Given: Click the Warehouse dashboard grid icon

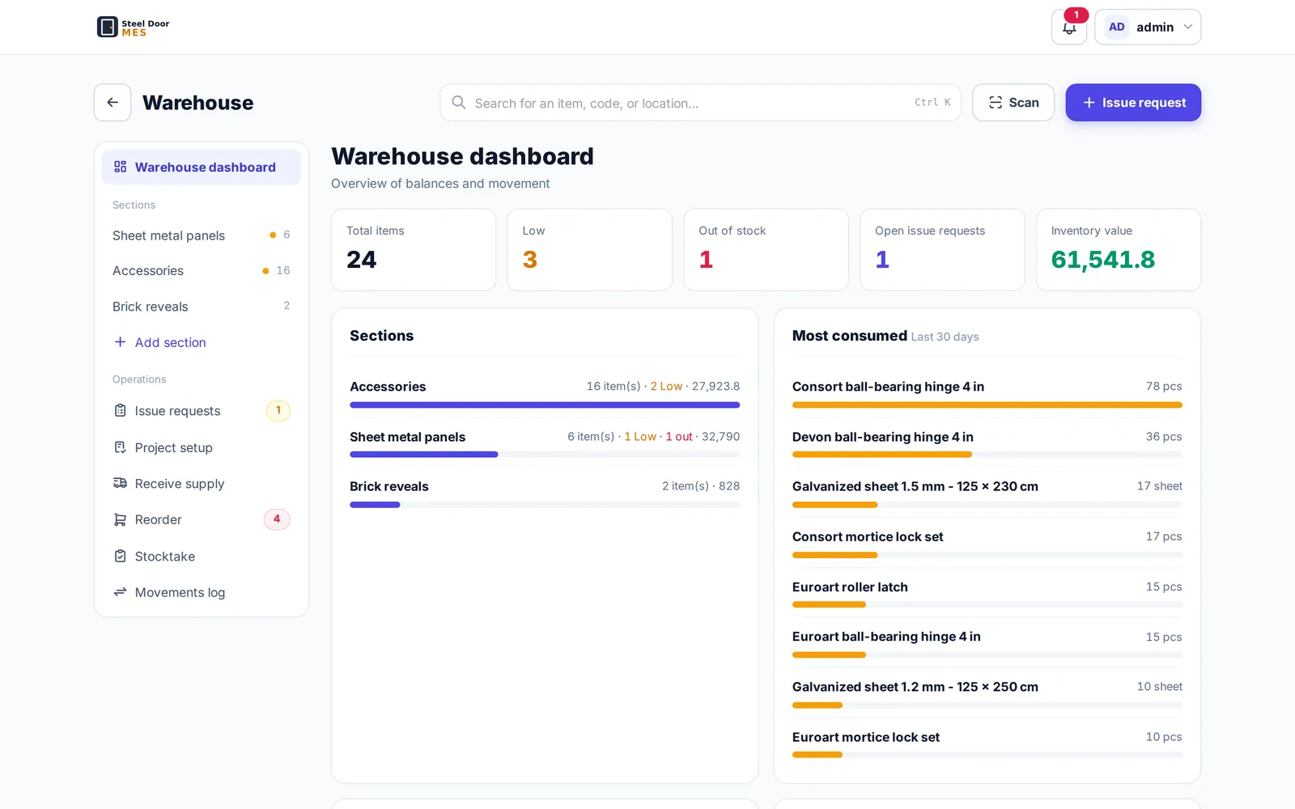Looking at the screenshot, I should point(120,167).
